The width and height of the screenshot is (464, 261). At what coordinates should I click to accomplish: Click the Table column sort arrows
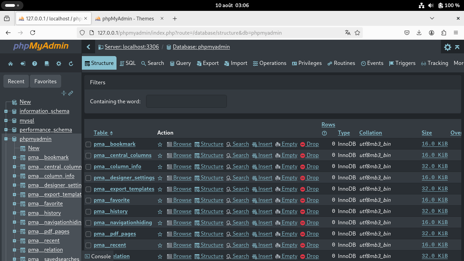click(111, 133)
